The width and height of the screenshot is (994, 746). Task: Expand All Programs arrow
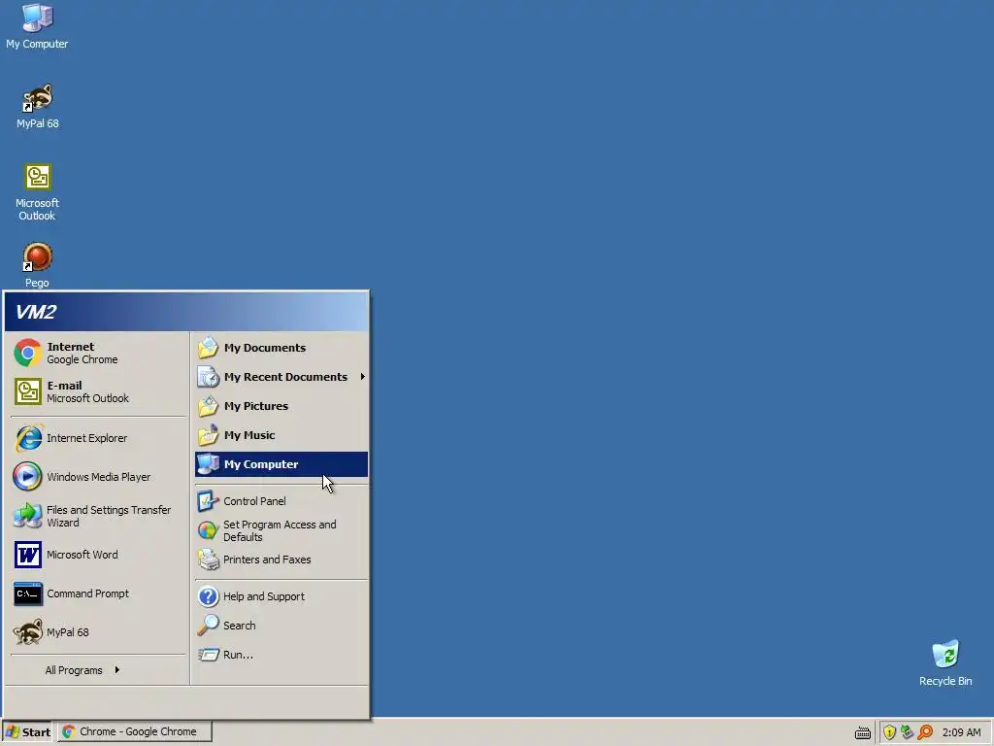[x=116, y=670]
